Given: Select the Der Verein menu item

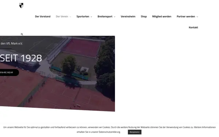Looking at the screenshot, I should point(62,16).
